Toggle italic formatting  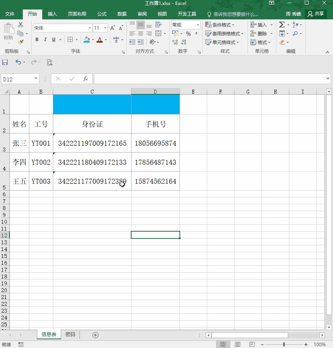point(45,39)
